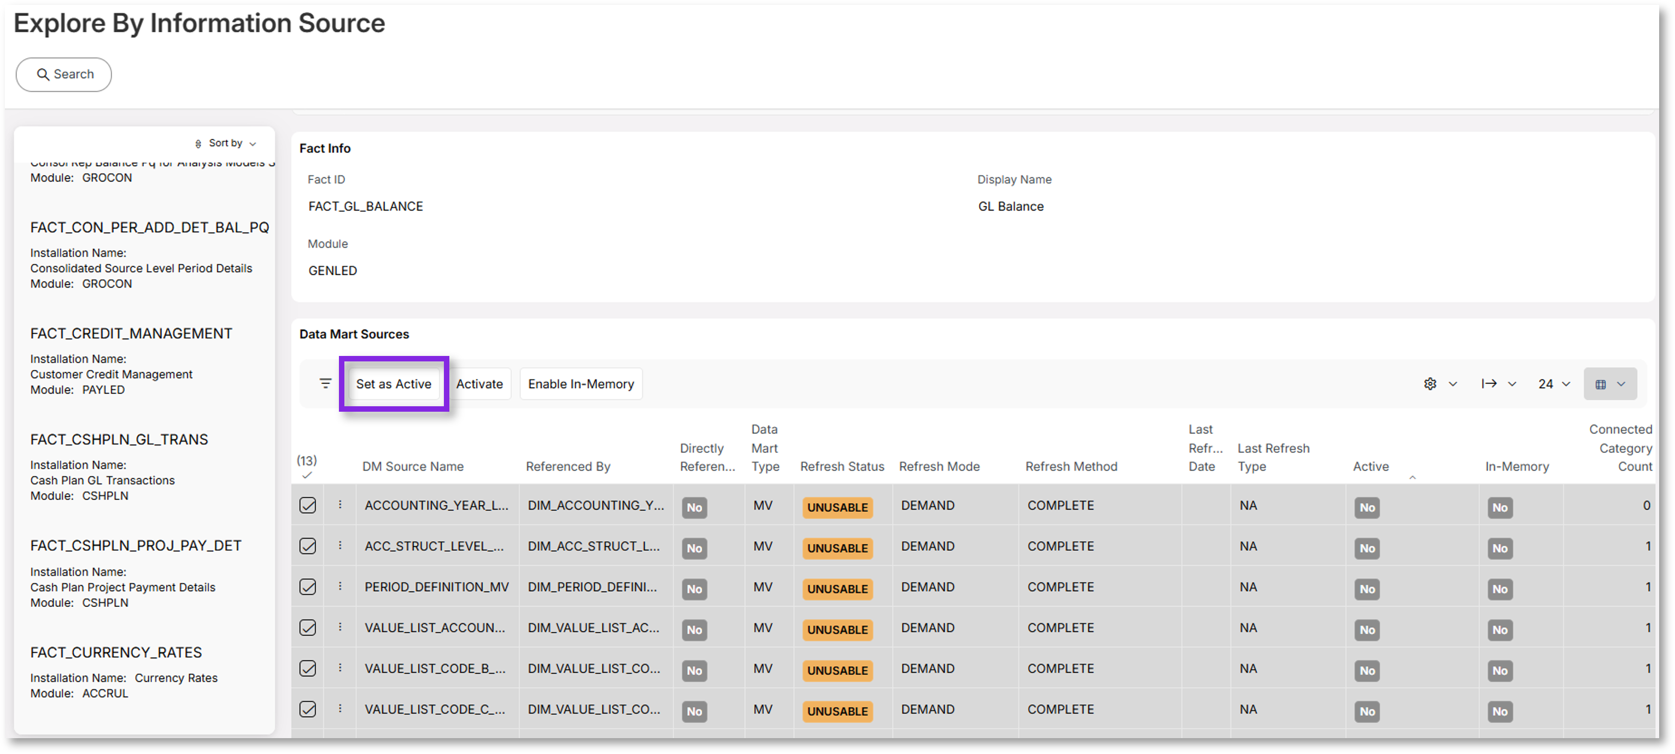Open row menu for PERIOD_DEFINITION_MV
The width and height of the screenshot is (1675, 754).
(x=340, y=587)
